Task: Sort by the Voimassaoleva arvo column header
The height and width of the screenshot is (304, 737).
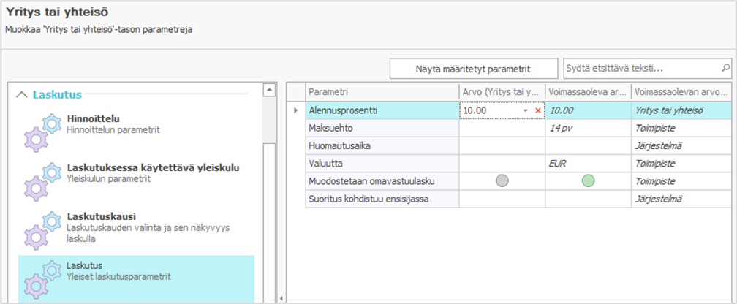Action: [x=587, y=92]
